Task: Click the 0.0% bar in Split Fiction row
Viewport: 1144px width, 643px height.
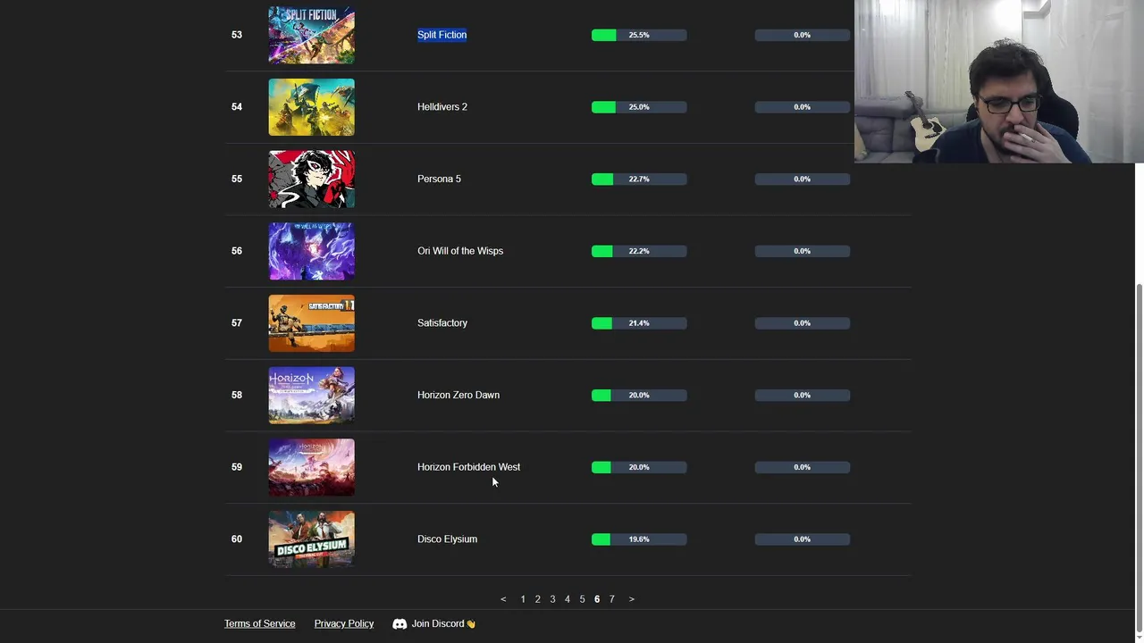Action: (803, 35)
